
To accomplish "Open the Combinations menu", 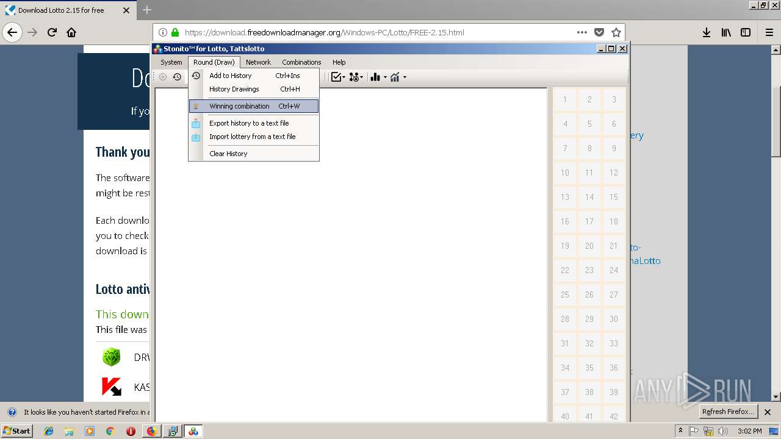I will [x=301, y=62].
